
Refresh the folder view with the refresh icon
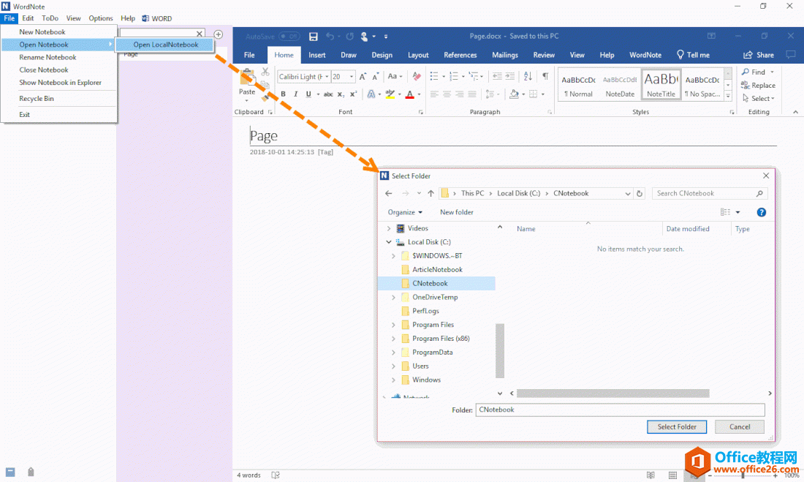point(639,193)
